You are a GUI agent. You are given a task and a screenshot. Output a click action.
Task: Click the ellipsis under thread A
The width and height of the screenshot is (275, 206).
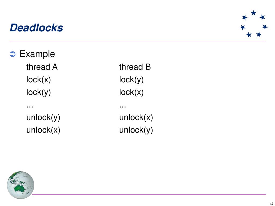tap(30, 106)
